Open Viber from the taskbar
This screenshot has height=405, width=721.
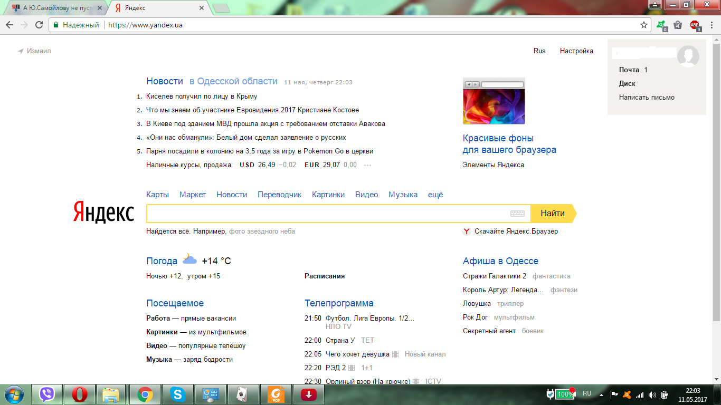[x=47, y=394]
